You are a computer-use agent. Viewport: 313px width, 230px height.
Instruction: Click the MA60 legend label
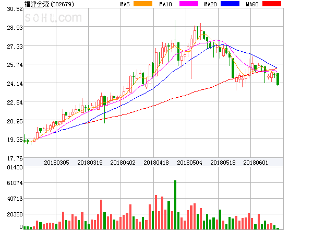point(252,4)
